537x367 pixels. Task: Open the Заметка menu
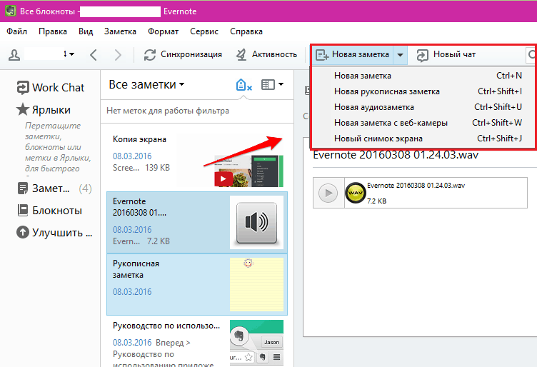[x=120, y=31]
